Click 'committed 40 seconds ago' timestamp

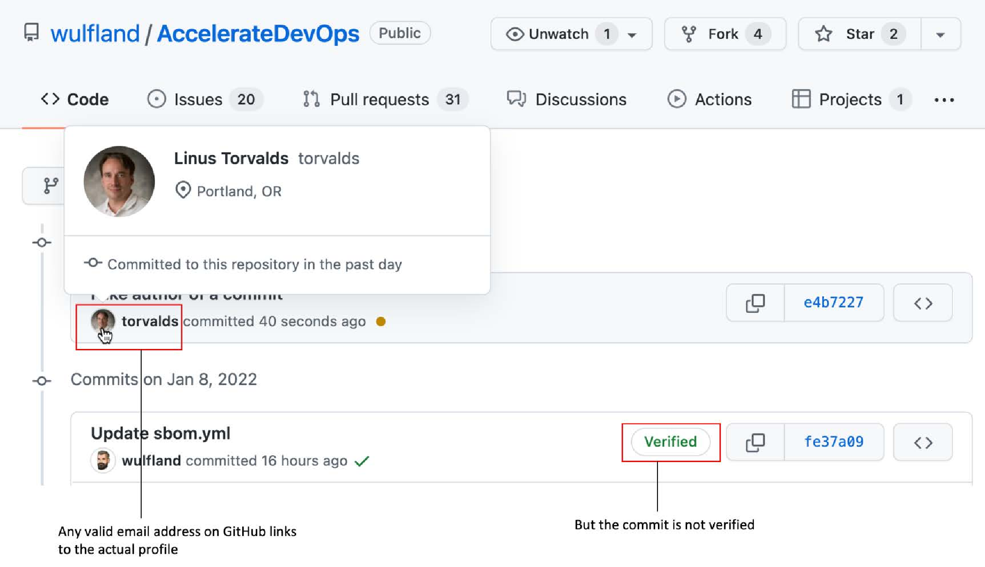[275, 321]
